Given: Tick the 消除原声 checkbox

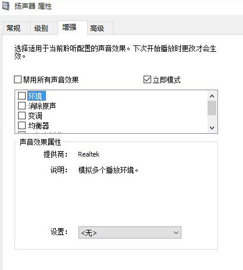Looking at the screenshot, I should tap(22, 106).
